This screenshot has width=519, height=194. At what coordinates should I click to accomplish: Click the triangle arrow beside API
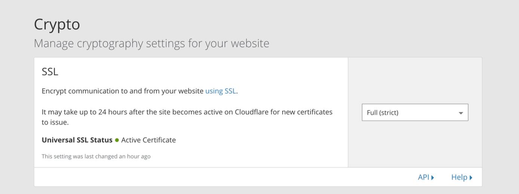tap(433, 178)
